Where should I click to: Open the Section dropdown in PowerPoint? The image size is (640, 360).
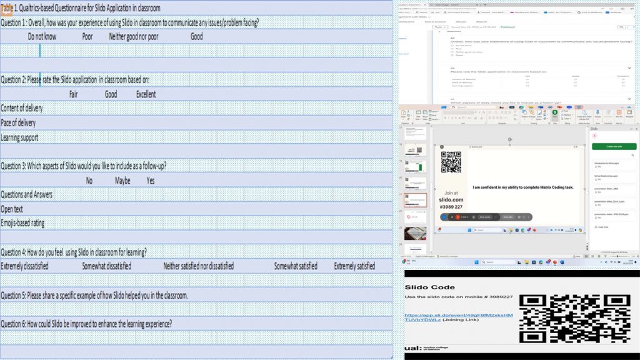435,119
